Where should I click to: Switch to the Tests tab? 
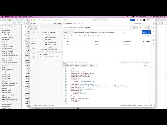(x=105, y=36)
